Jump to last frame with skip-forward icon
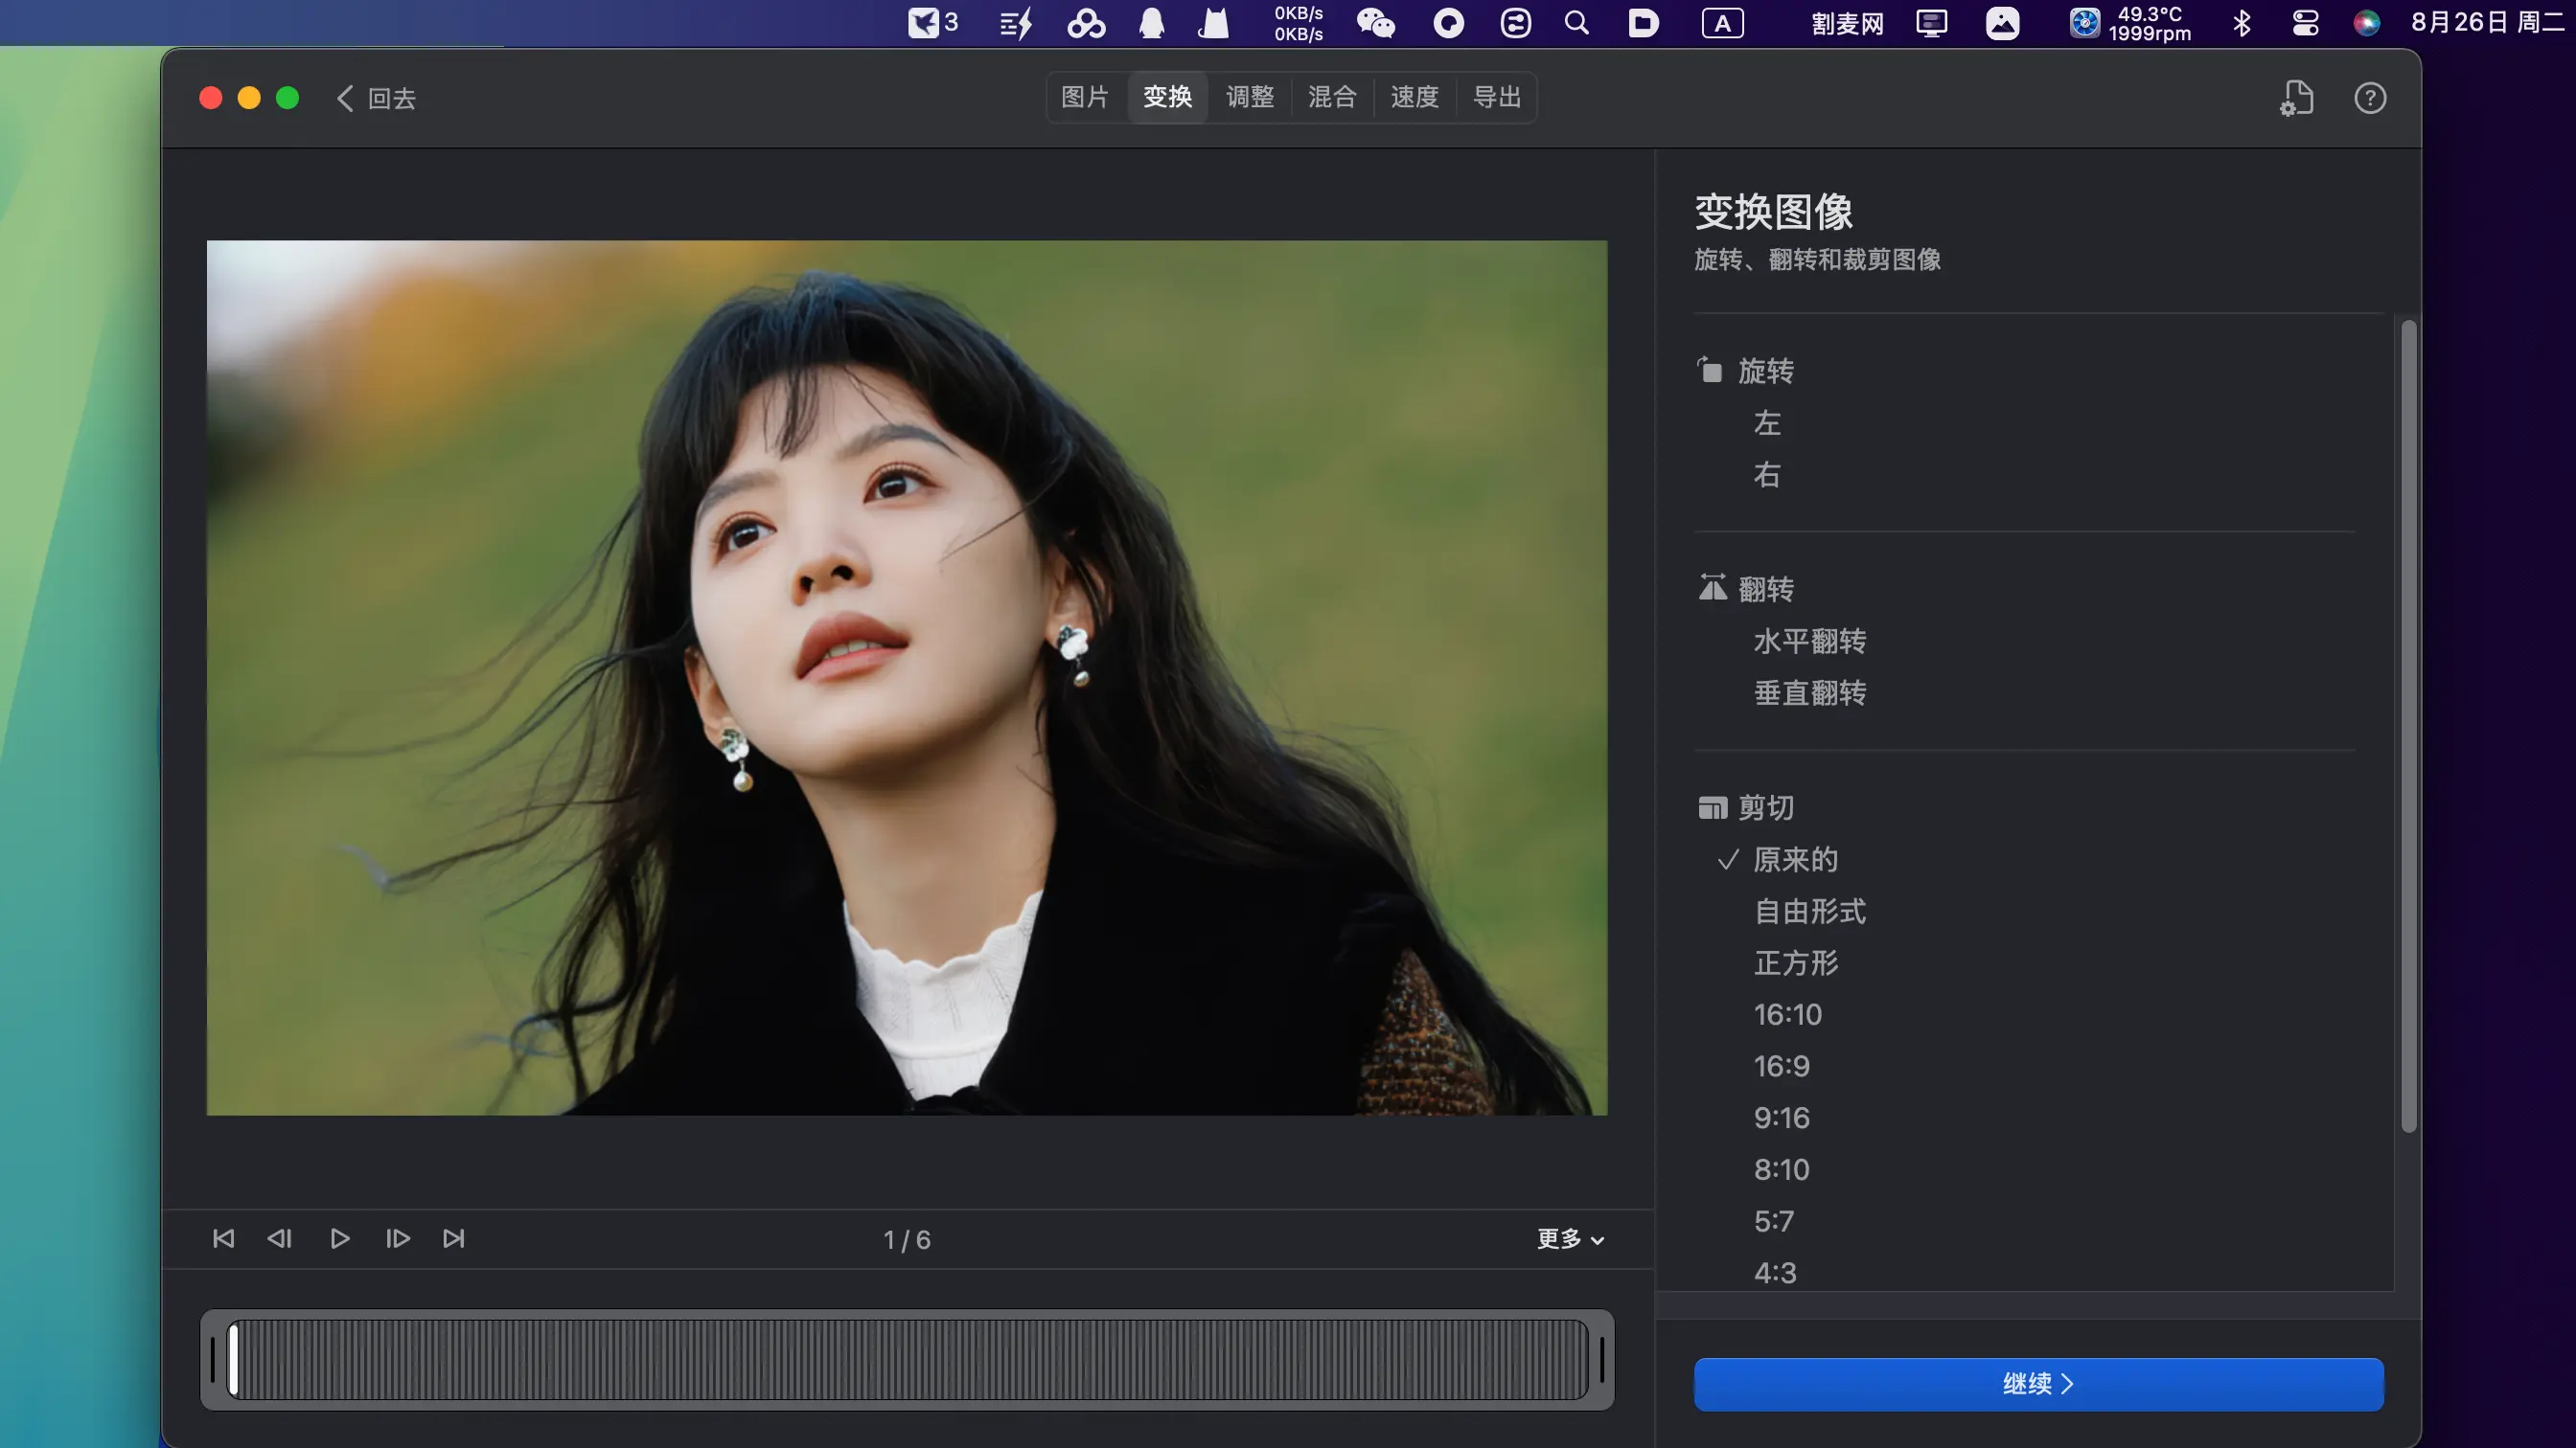 point(454,1239)
